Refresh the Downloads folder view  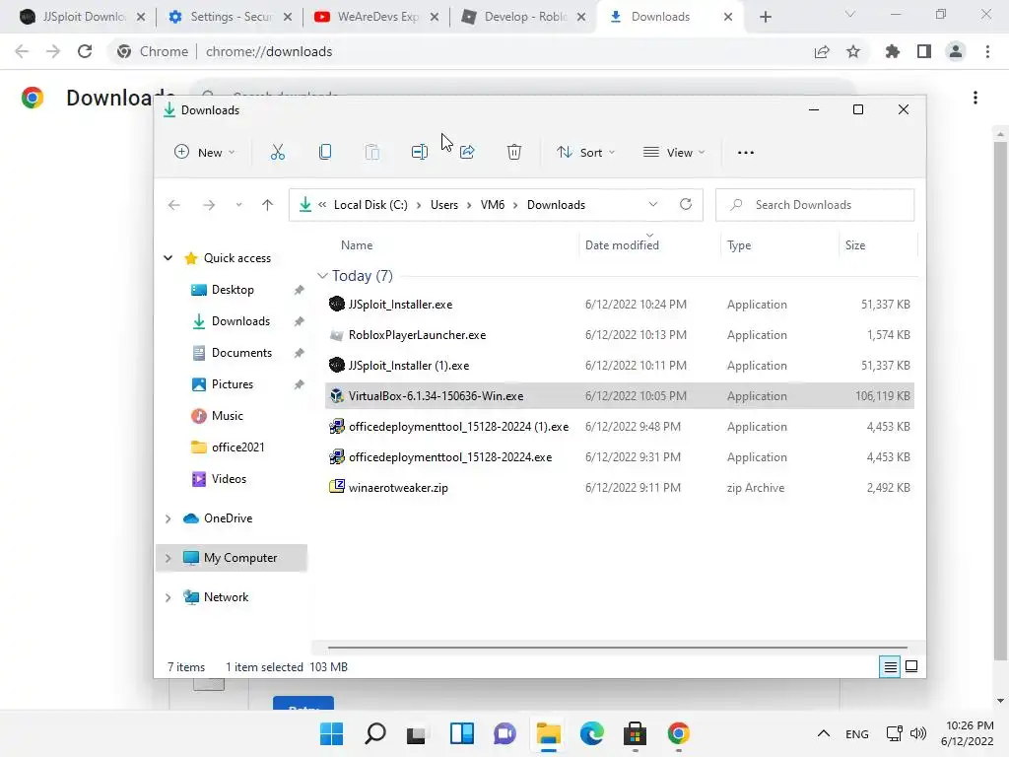pos(686,205)
